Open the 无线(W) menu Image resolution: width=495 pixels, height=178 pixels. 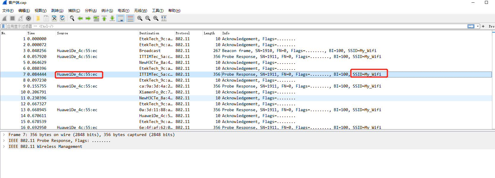click(x=140, y=11)
